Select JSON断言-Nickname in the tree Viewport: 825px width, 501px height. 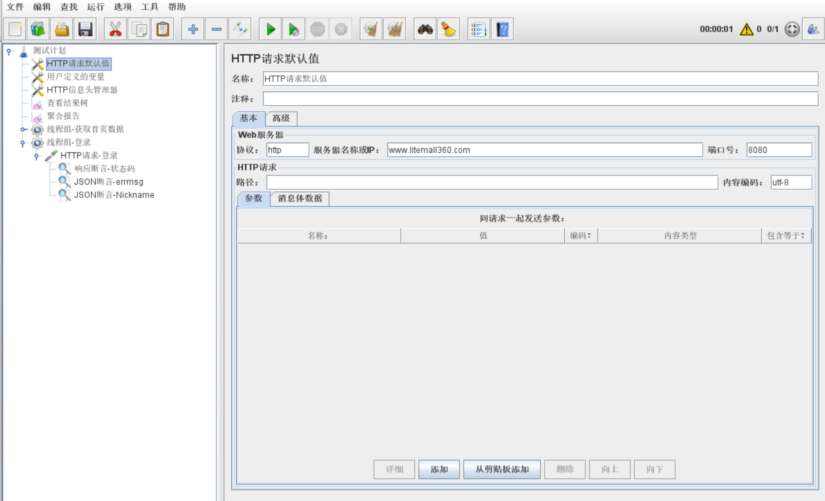(x=114, y=195)
